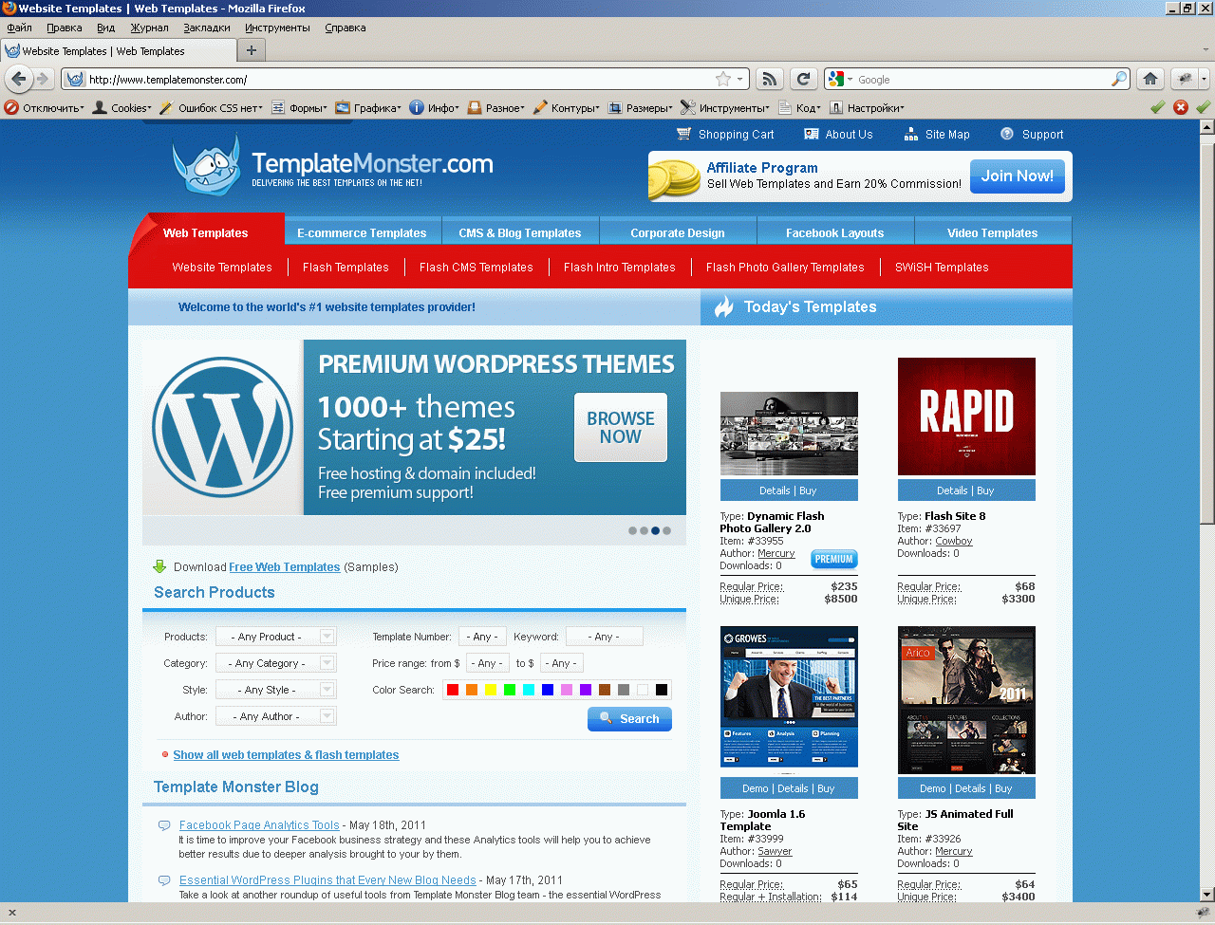Pick the purple color search swatch
The image size is (1215, 925).
click(586, 690)
